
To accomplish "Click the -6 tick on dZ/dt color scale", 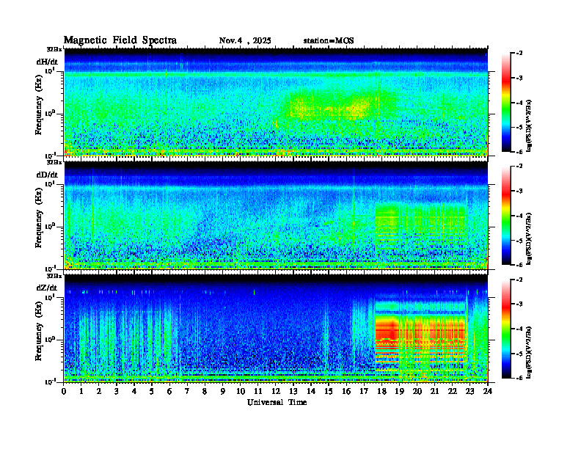I will click(519, 378).
